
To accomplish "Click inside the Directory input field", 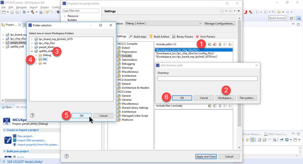I will click(207, 79).
